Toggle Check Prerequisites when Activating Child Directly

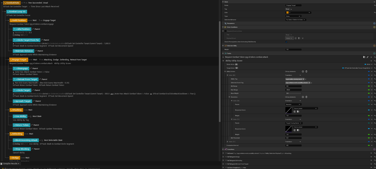coord(286,42)
